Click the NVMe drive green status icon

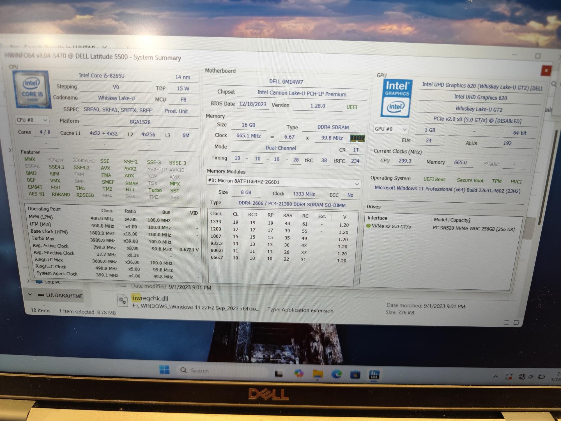[x=368, y=226]
